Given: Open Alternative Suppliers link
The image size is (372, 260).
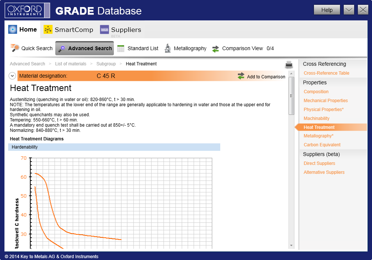Looking at the screenshot, I should click(x=324, y=172).
